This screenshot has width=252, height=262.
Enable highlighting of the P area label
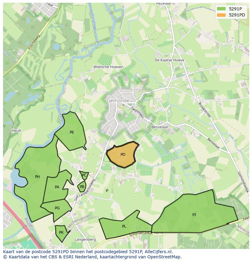tap(107, 191)
